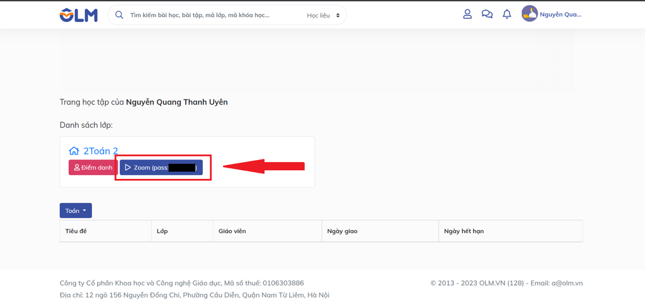Open the OLM logo home page

tap(79, 15)
